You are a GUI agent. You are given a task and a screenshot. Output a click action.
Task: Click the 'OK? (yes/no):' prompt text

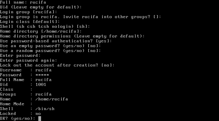point(18,119)
